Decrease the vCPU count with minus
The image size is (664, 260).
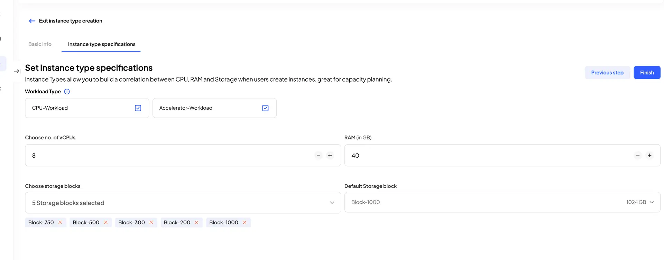click(319, 156)
